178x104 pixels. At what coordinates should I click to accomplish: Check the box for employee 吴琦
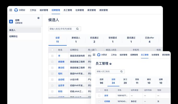tap(99, 96)
